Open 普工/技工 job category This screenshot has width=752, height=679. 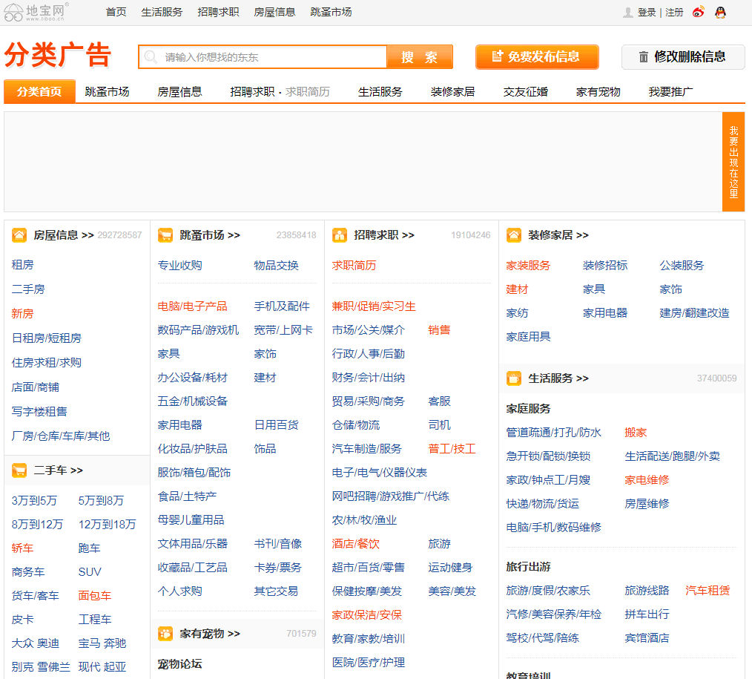click(452, 449)
